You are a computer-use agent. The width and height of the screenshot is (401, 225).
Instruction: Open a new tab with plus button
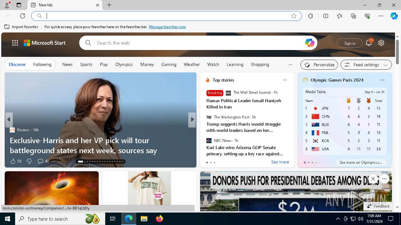coord(109,5)
